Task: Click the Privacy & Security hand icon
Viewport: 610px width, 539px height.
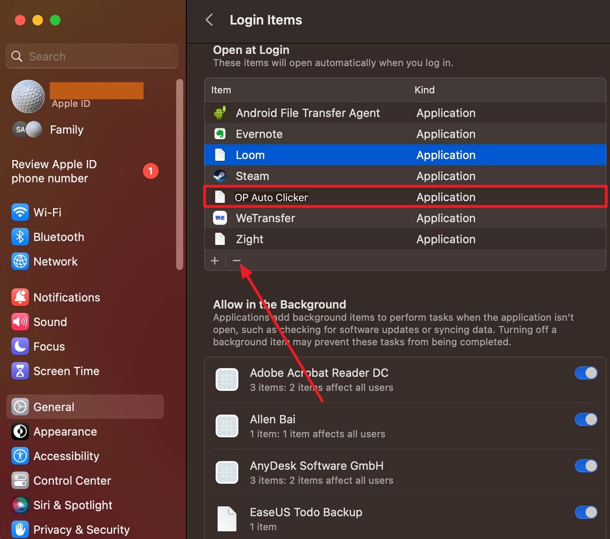Action: [20, 530]
